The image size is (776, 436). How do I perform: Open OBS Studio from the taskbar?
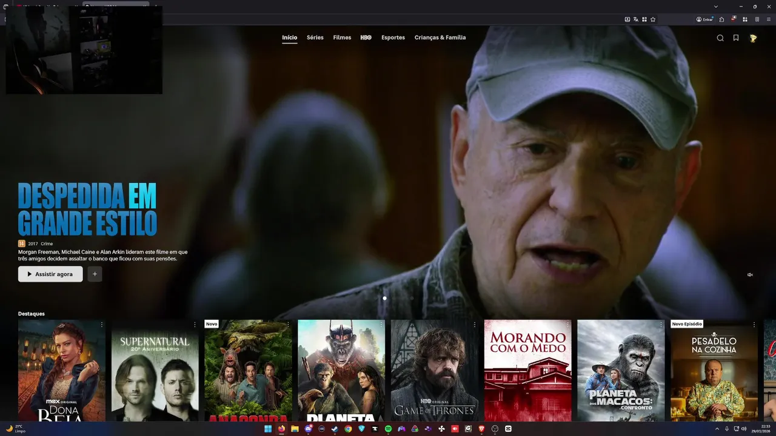click(x=495, y=429)
